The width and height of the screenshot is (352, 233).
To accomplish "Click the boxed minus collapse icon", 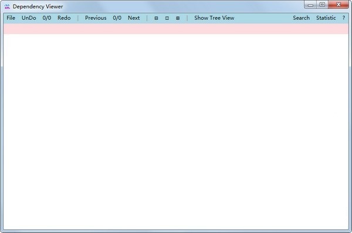I will [x=156, y=18].
